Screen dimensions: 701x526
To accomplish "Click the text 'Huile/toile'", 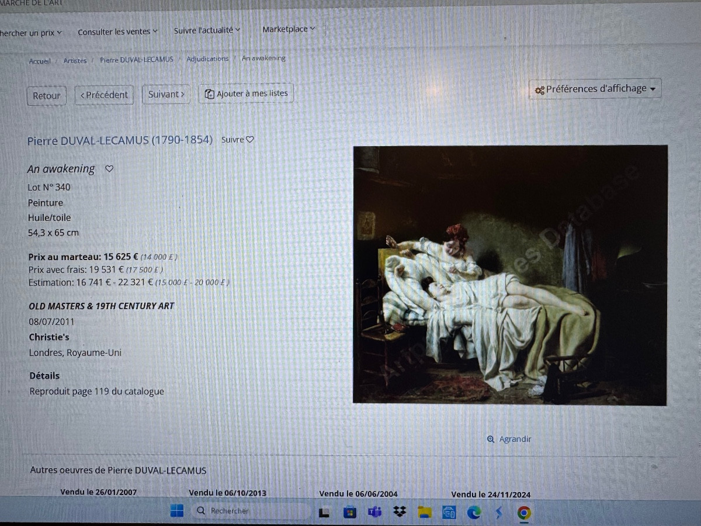I will tap(50, 218).
